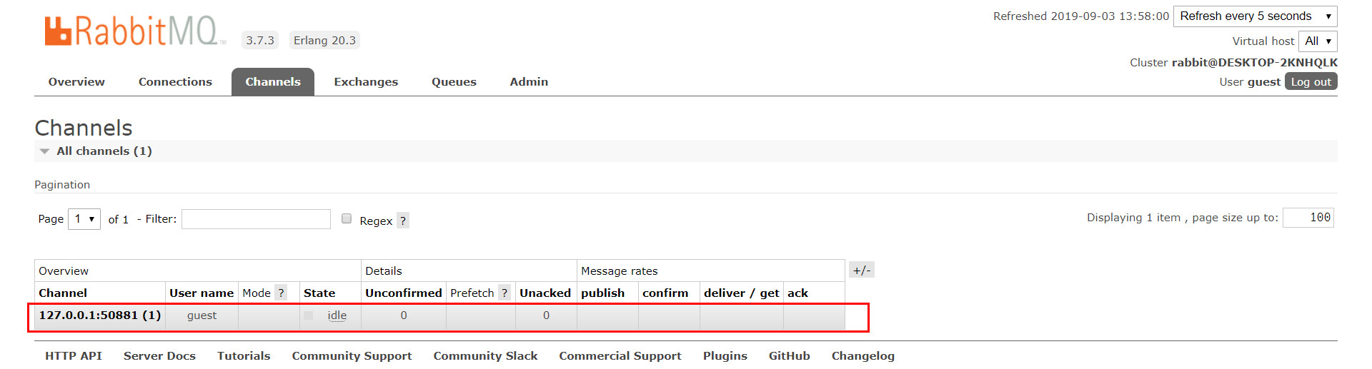Open the Queues tab

(x=454, y=82)
